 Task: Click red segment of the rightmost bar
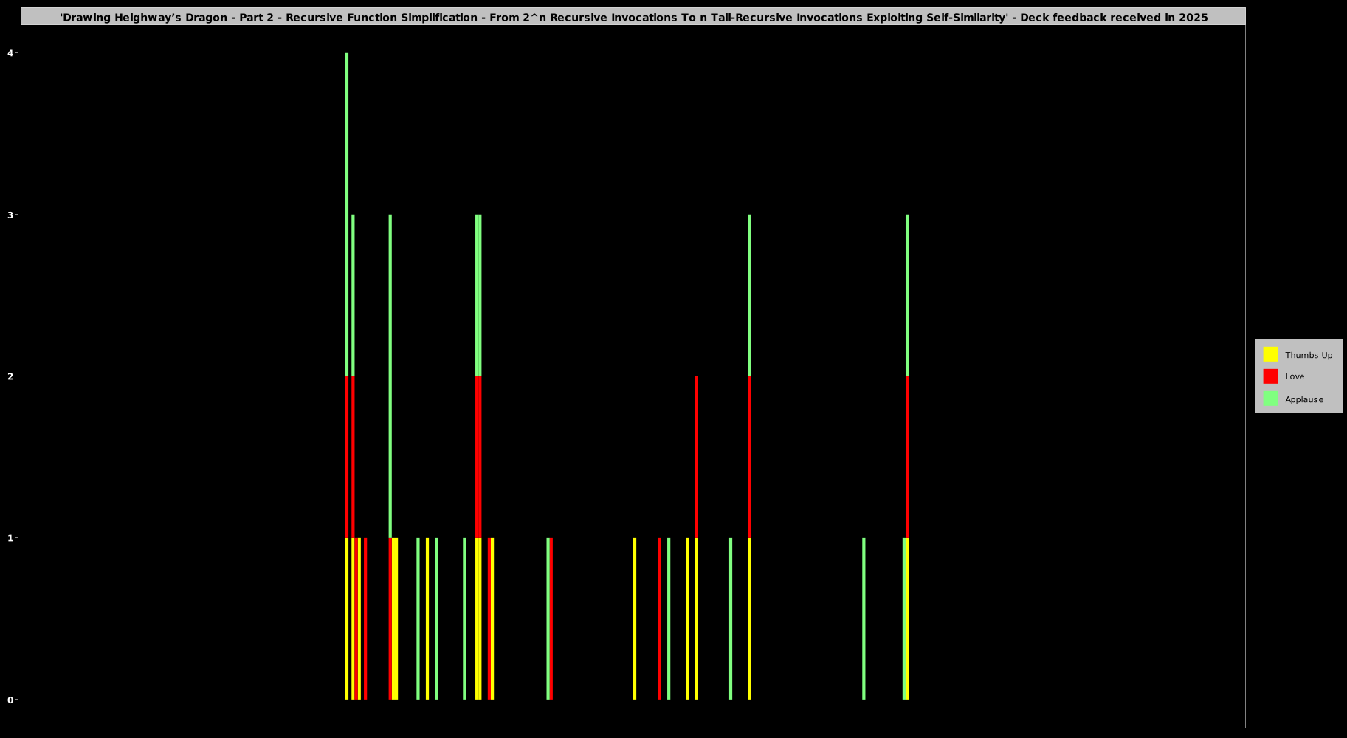tap(907, 458)
